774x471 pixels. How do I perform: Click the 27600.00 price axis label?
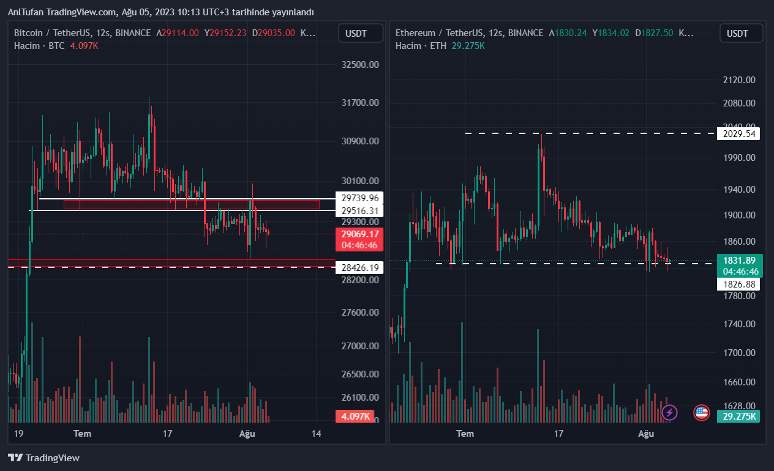[360, 313]
